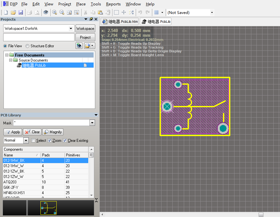280x217 pixels.
Task: Click the Paste Special toolbar icon
Action: (108, 12)
